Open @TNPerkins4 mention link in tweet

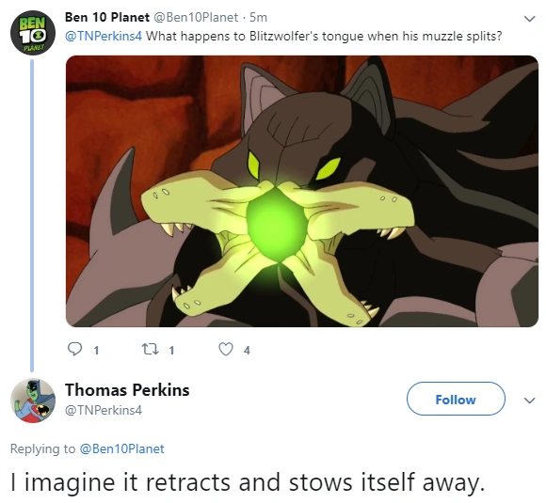pos(104,36)
